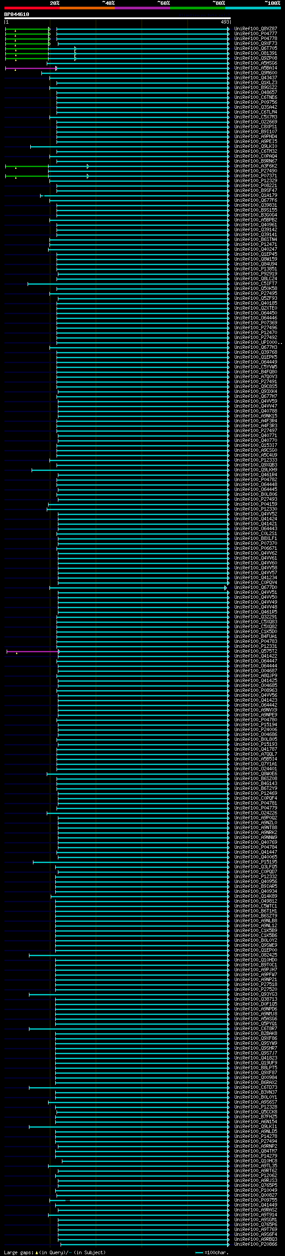Open hit UniRef100_O81391
The image size is (285, 1256).
click(x=255, y=53)
